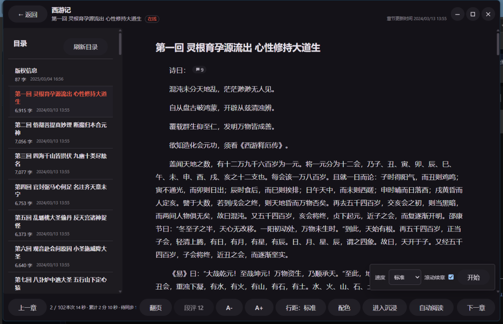Click the catalog scrollbar down arrow
This screenshot has width=503, height=324.
(x=120, y=291)
